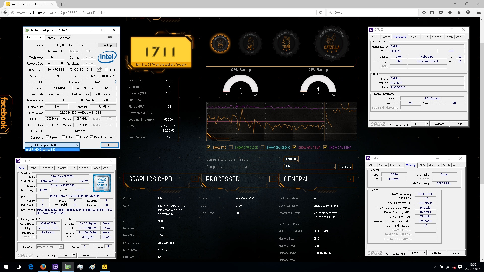484x272 pixels.
Task: Click the GPU-Z screenshot camera icon
Action: coord(109,37)
